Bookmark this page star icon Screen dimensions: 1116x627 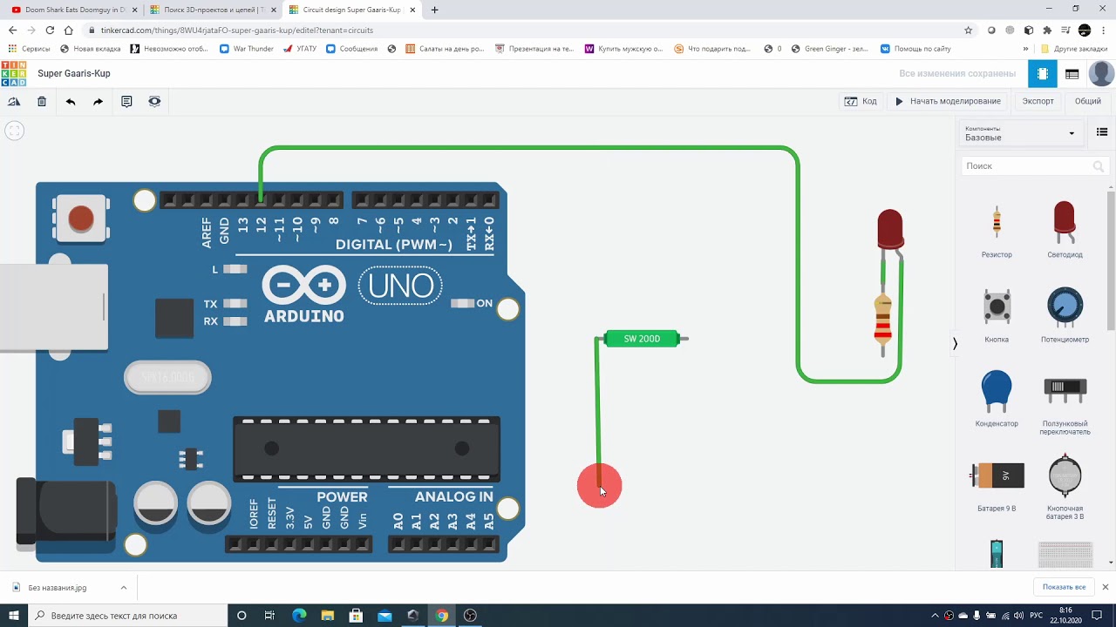point(969,30)
